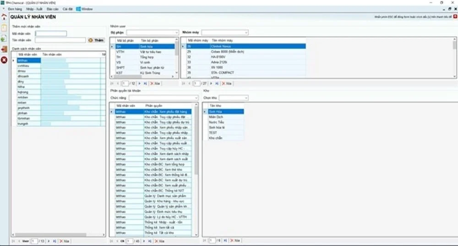This screenshot has height=246, width=458.
Task: Click down arrow of machine group list scrollbar
Action: tap(454, 77)
